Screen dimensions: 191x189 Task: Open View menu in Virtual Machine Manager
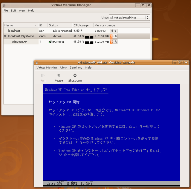point(22,10)
